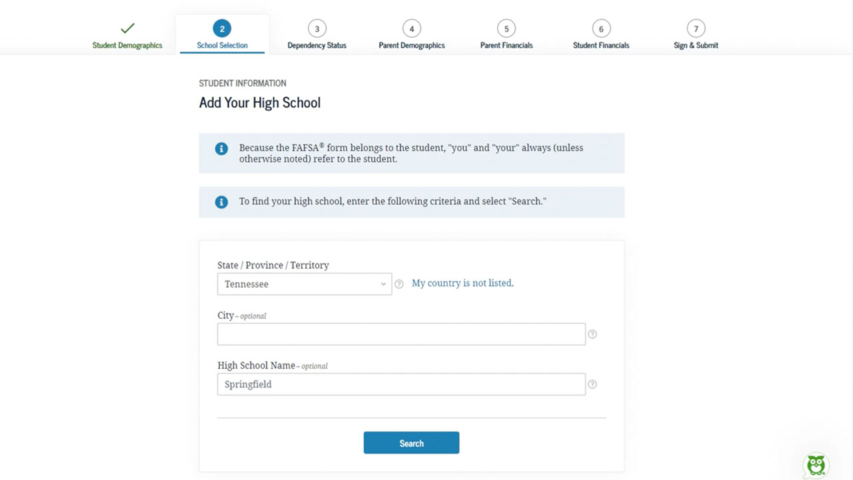Image resolution: width=853 pixels, height=480 pixels.
Task: Return to the Student Demographics step
Action: coord(127,33)
